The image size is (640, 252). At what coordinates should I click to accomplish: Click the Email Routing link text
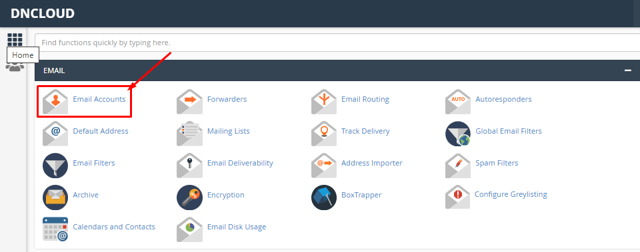(x=365, y=99)
